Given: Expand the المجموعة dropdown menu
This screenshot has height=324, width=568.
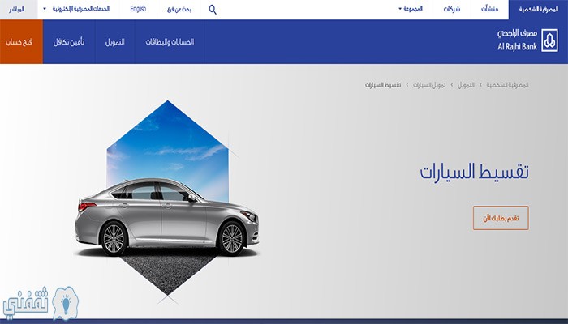Looking at the screenshot, I should 411,9.
